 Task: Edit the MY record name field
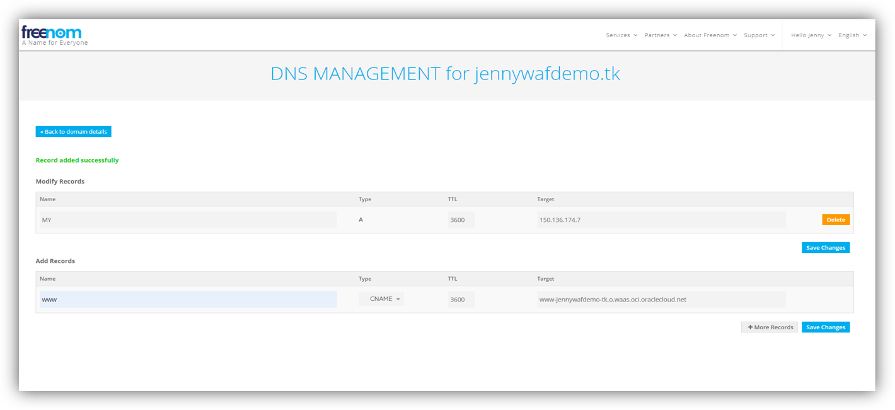tap(188, 220)
